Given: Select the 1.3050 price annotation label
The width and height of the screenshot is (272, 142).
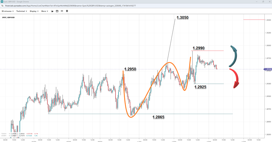Looking at the screenshot, I should coord(182,18).
